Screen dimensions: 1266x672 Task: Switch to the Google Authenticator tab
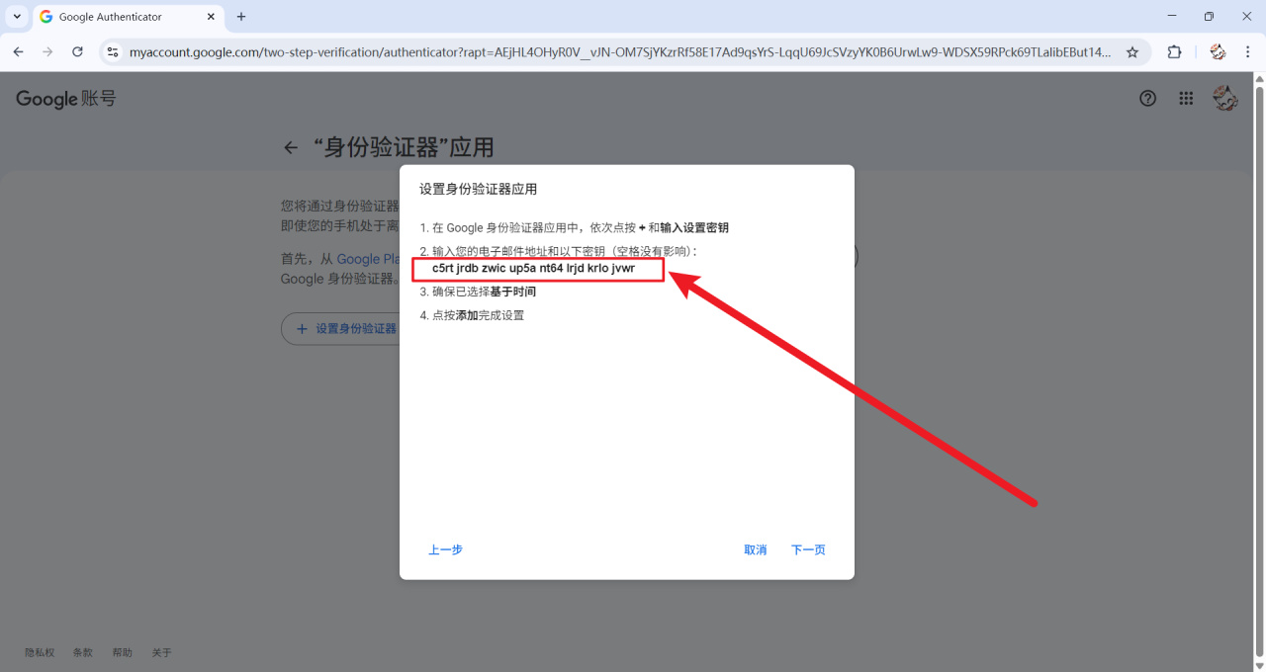coord(129,17)
